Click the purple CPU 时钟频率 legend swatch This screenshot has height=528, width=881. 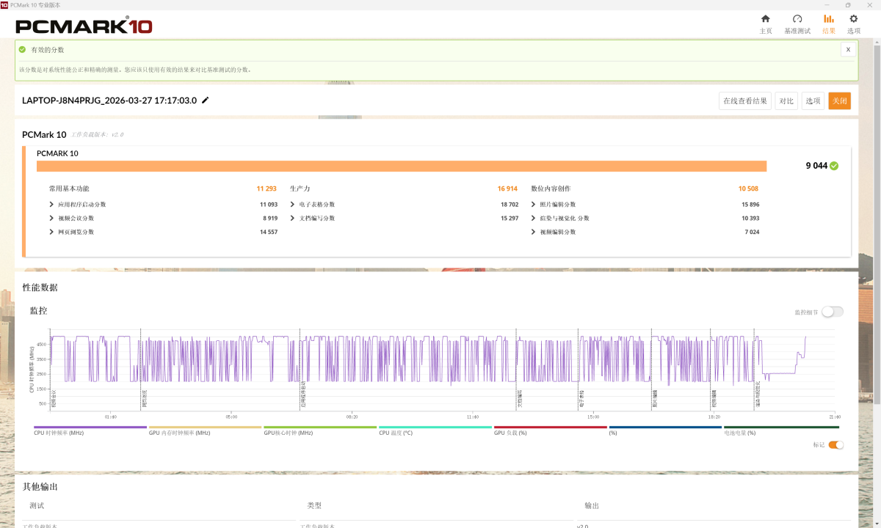pyautogui.click(x=90, y=427)
